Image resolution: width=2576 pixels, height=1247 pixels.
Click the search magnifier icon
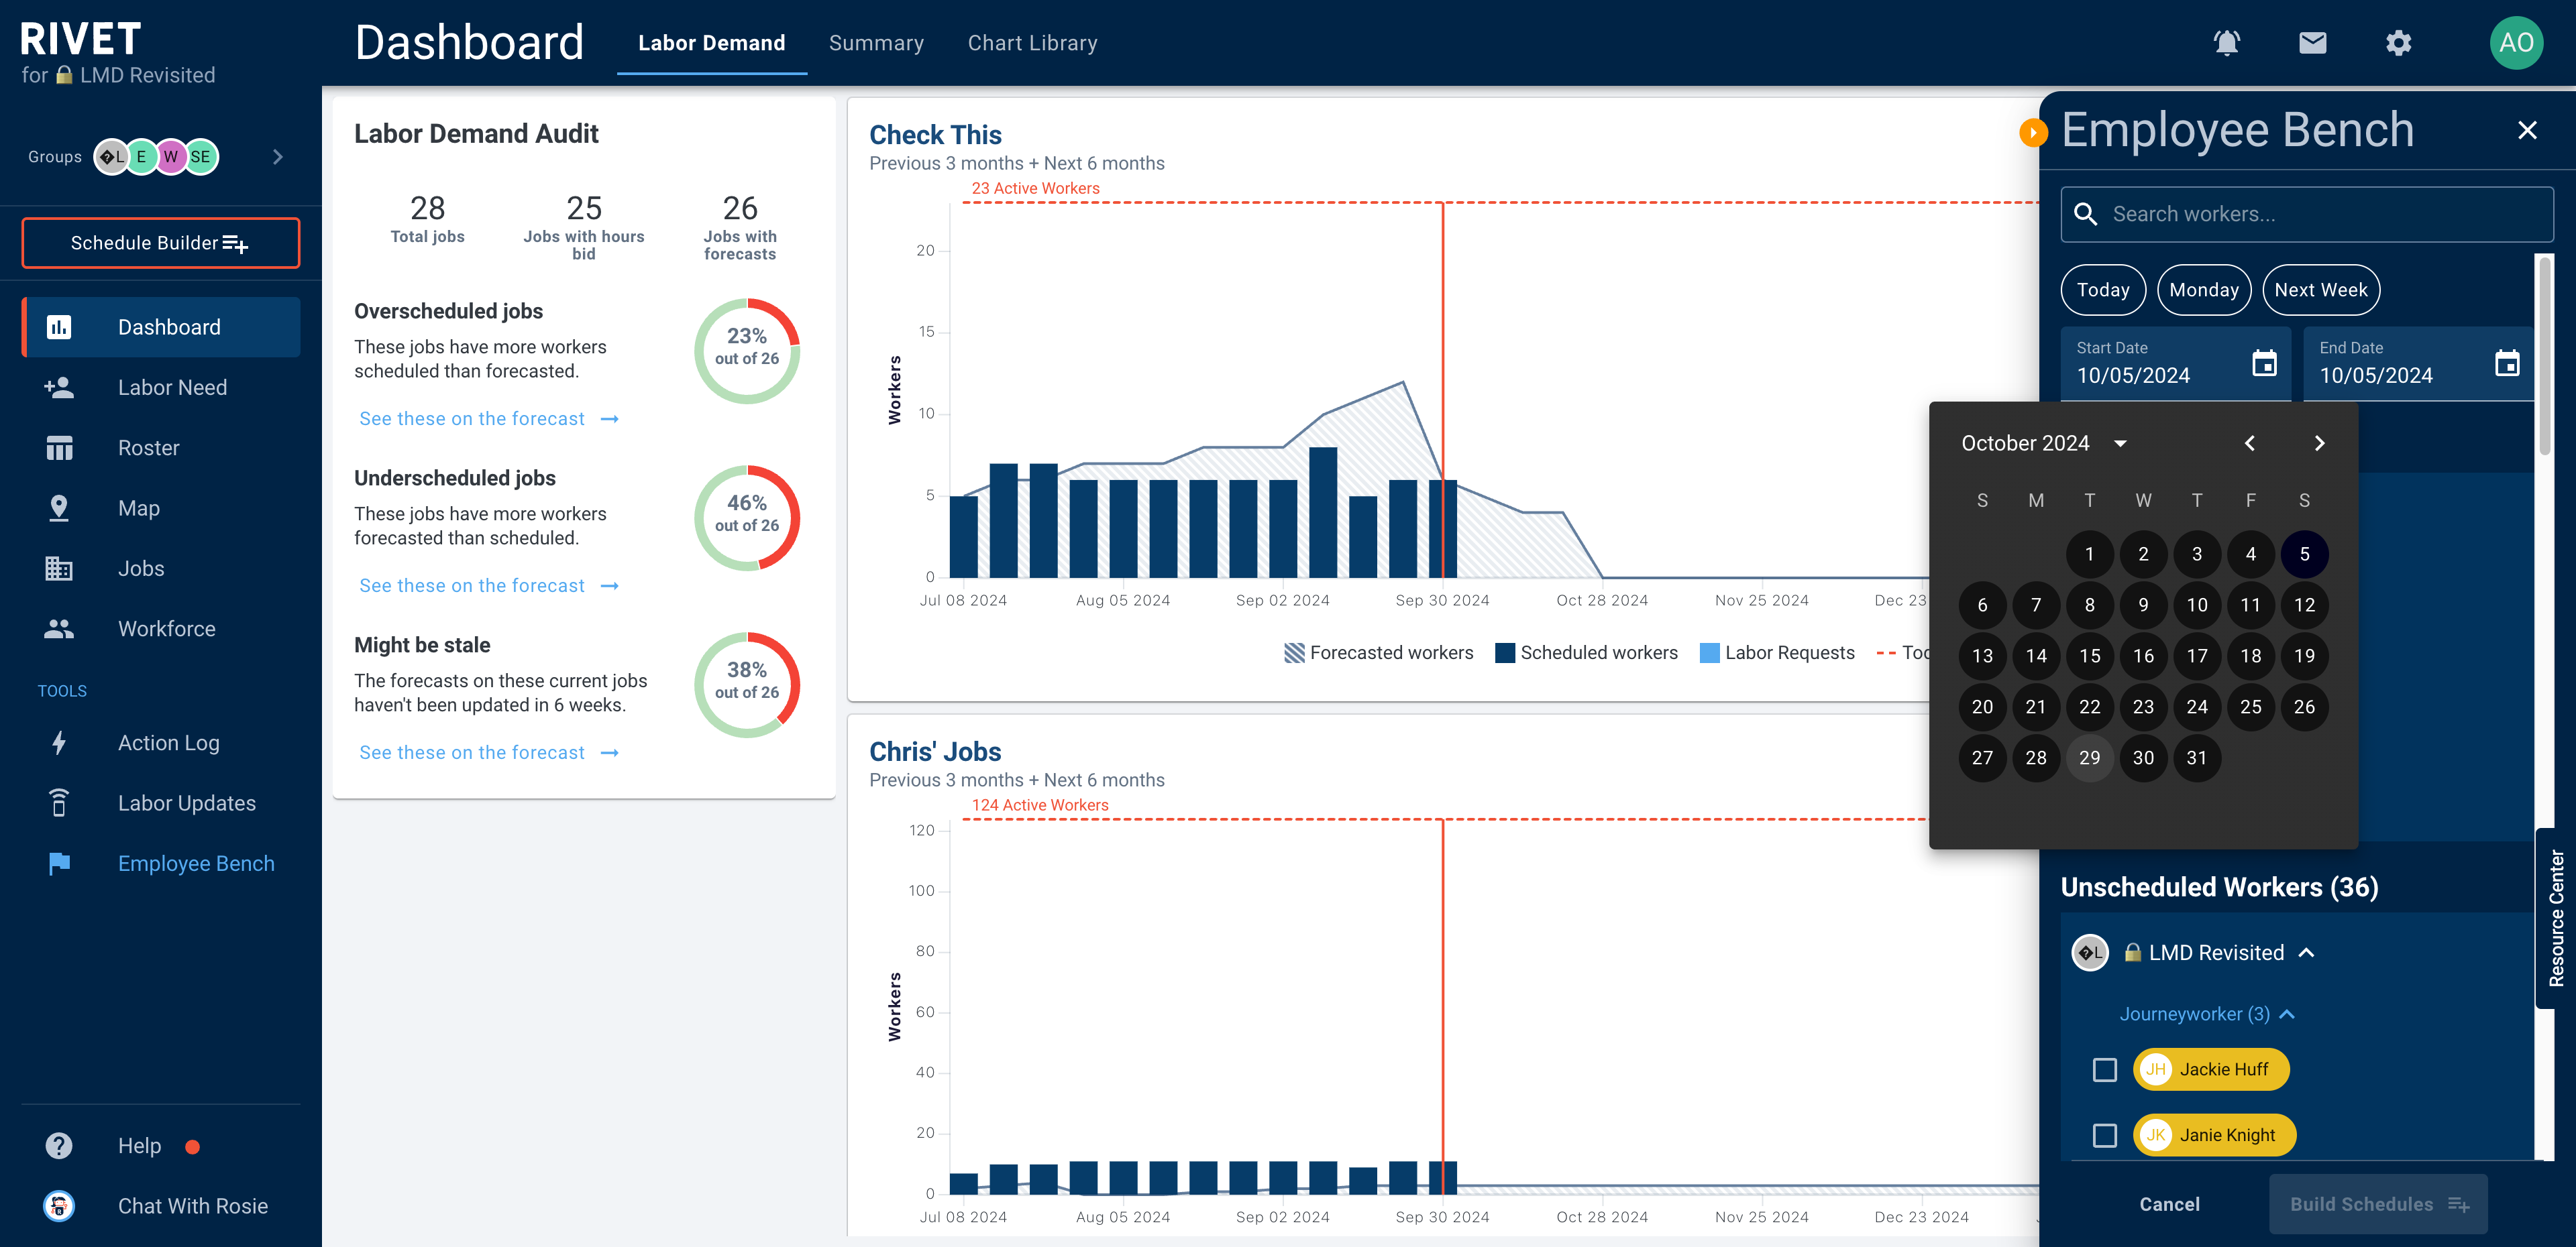[2086, 214]
